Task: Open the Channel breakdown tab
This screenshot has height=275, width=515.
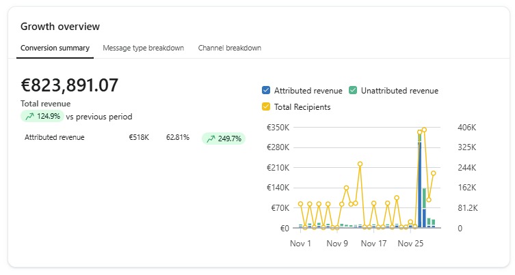Action: [230, 48]
